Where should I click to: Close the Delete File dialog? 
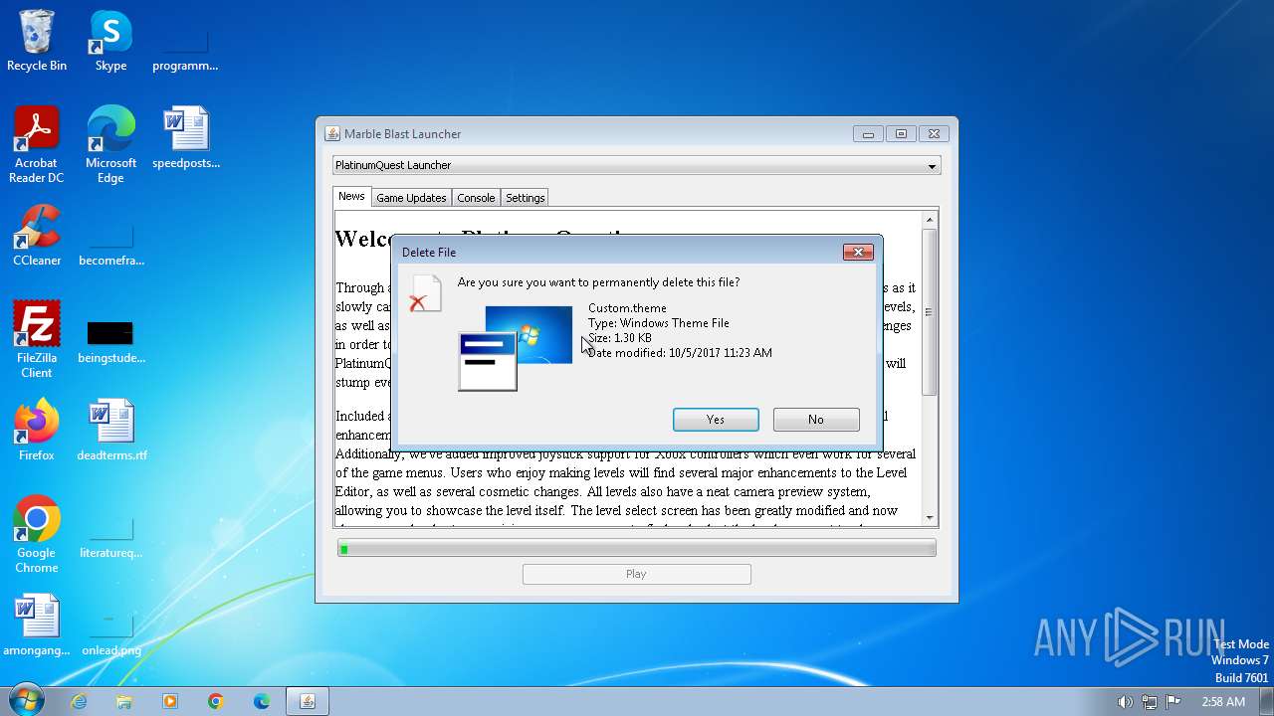point(858,253)
